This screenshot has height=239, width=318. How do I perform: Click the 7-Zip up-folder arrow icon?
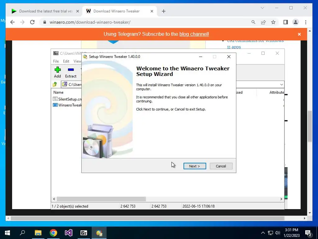click(x=55, y=84)
